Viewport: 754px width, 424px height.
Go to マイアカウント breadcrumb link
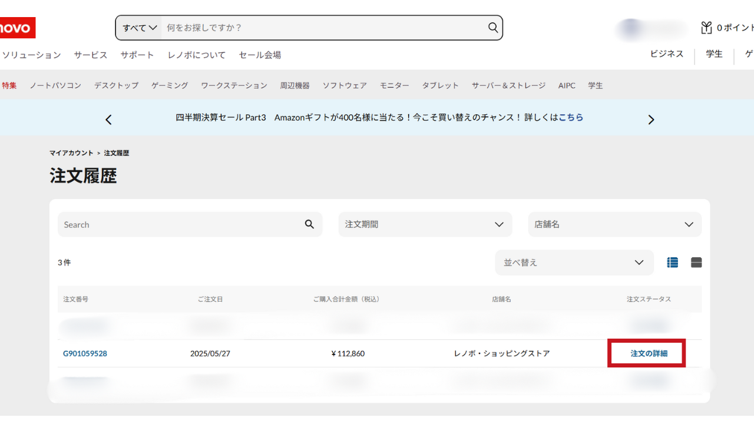coord(71,153)
